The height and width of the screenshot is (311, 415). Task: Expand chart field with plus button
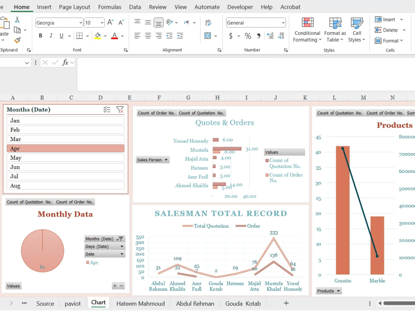tap(115, 286)
